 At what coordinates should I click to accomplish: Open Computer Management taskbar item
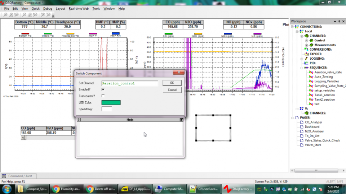click(x=169, y=189)
